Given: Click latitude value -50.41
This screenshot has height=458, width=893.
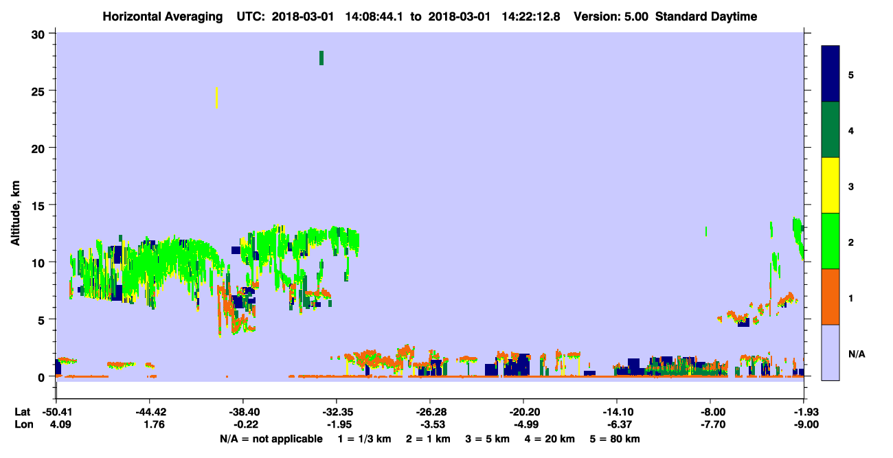Looking at the screenshot, I should (56, 412).
